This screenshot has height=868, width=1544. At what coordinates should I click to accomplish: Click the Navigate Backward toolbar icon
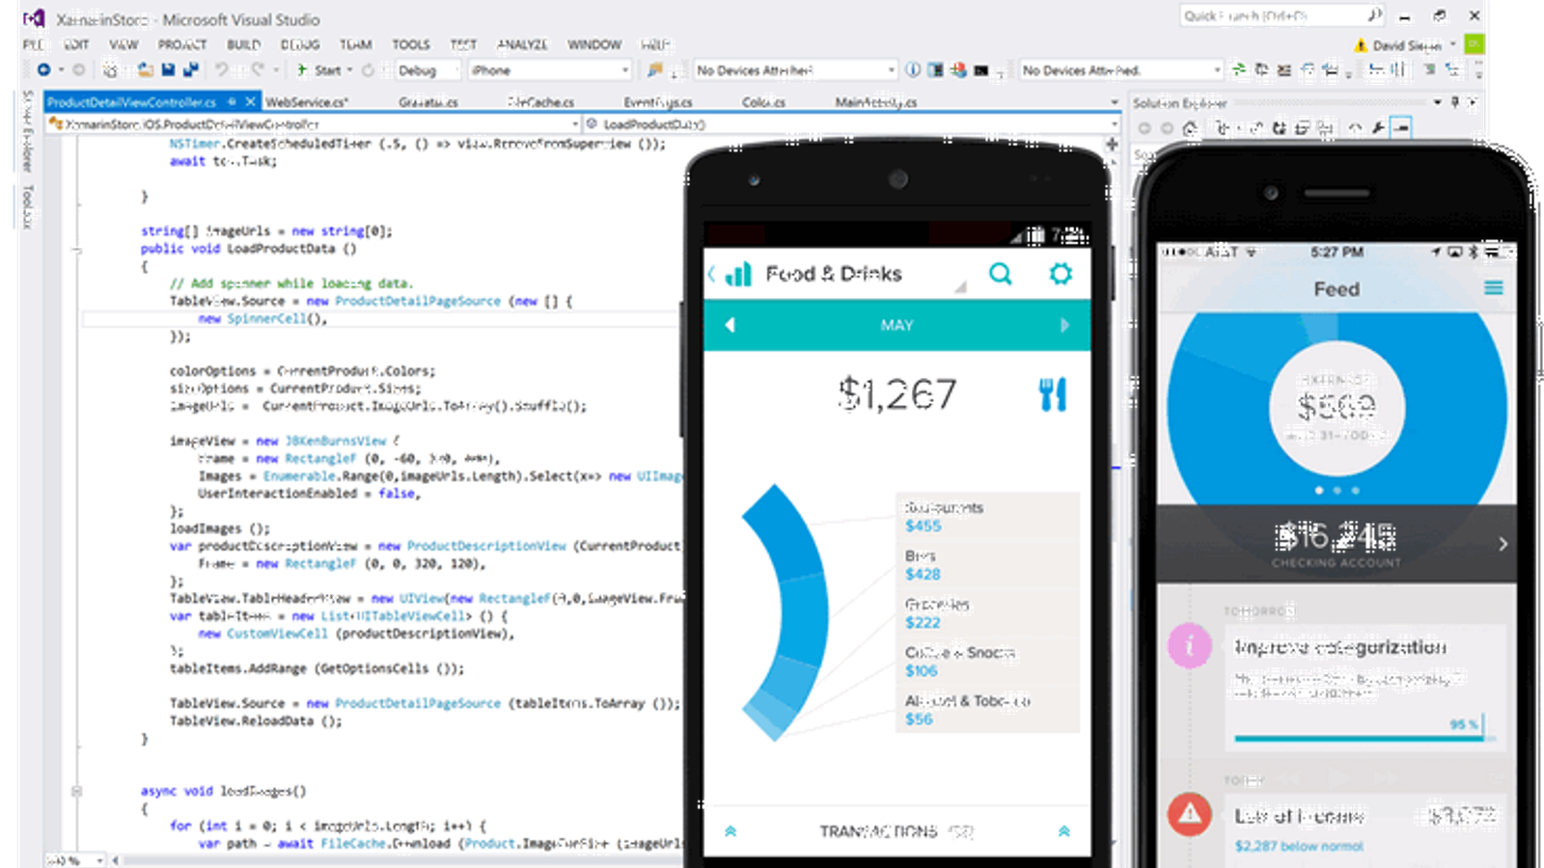point(43,69)
